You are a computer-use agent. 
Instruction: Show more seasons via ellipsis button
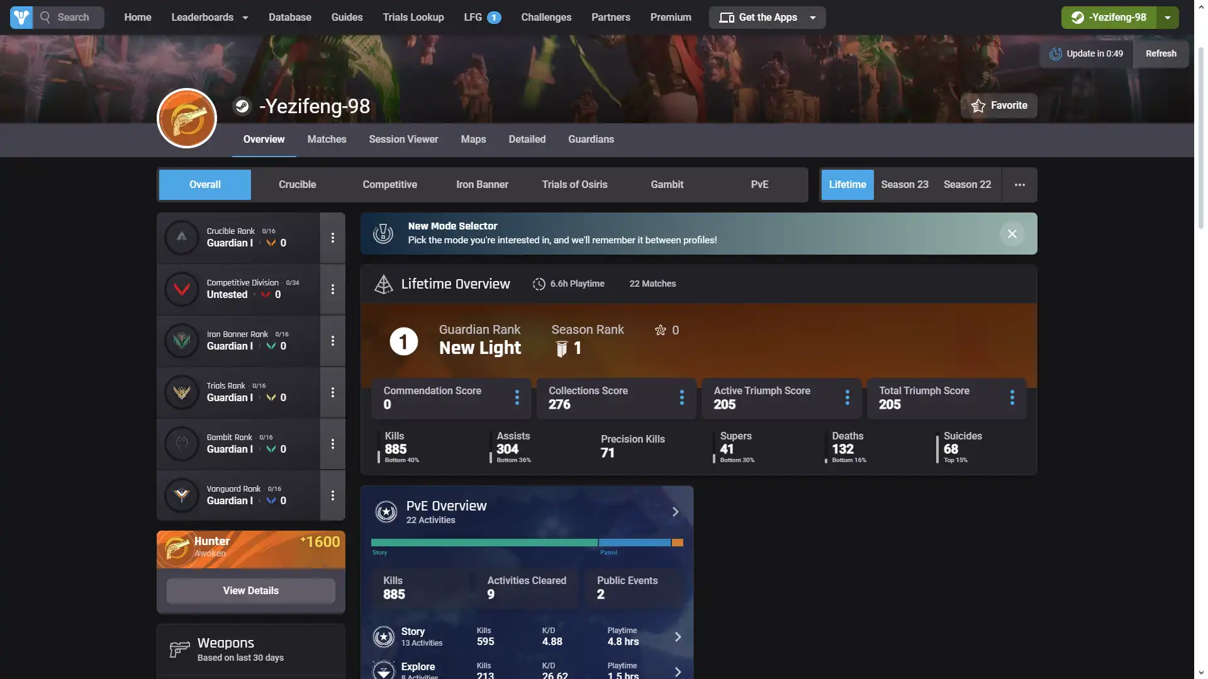[1019, 185]
